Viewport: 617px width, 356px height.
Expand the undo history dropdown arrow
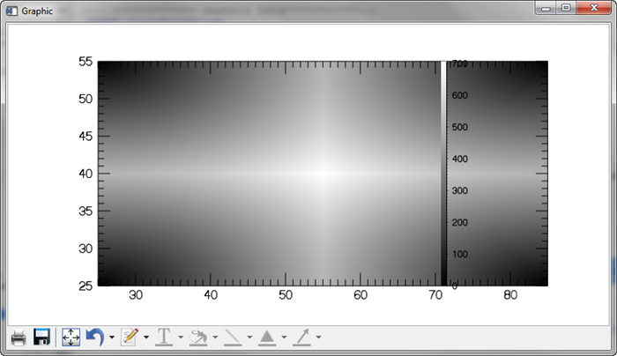pyautogui.click(x=111, y=337)
